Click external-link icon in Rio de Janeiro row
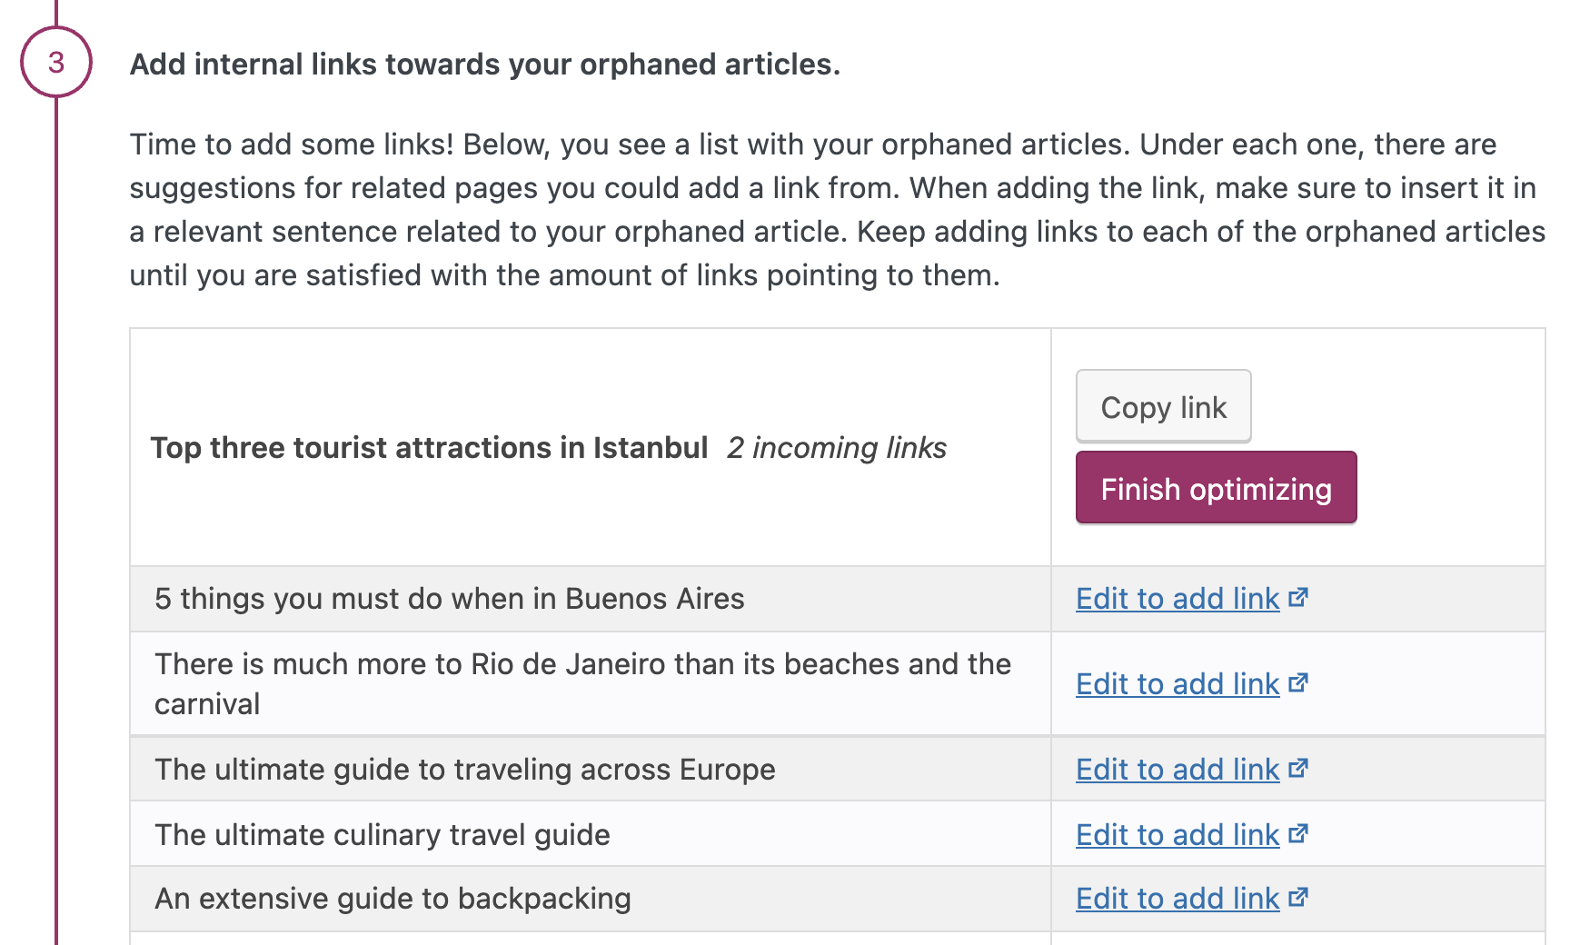Viewport: 1590px width, 945px height. [1298, 683]
